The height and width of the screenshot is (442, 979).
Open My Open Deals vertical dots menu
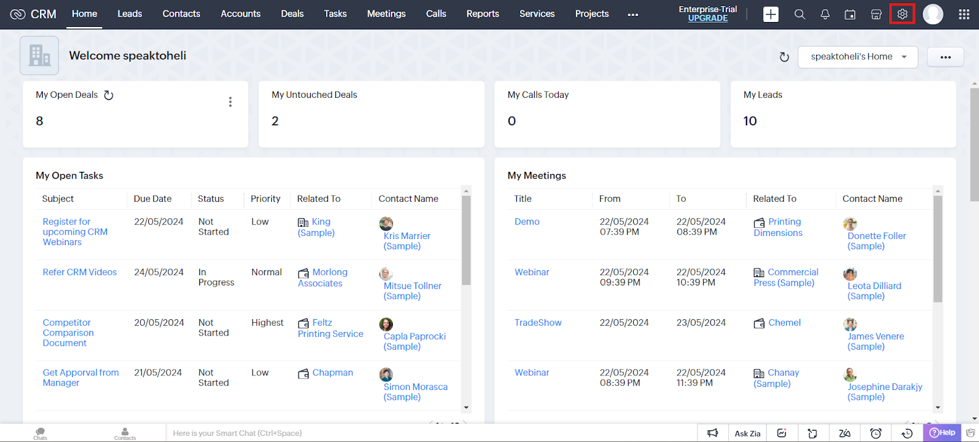(230, 101)
